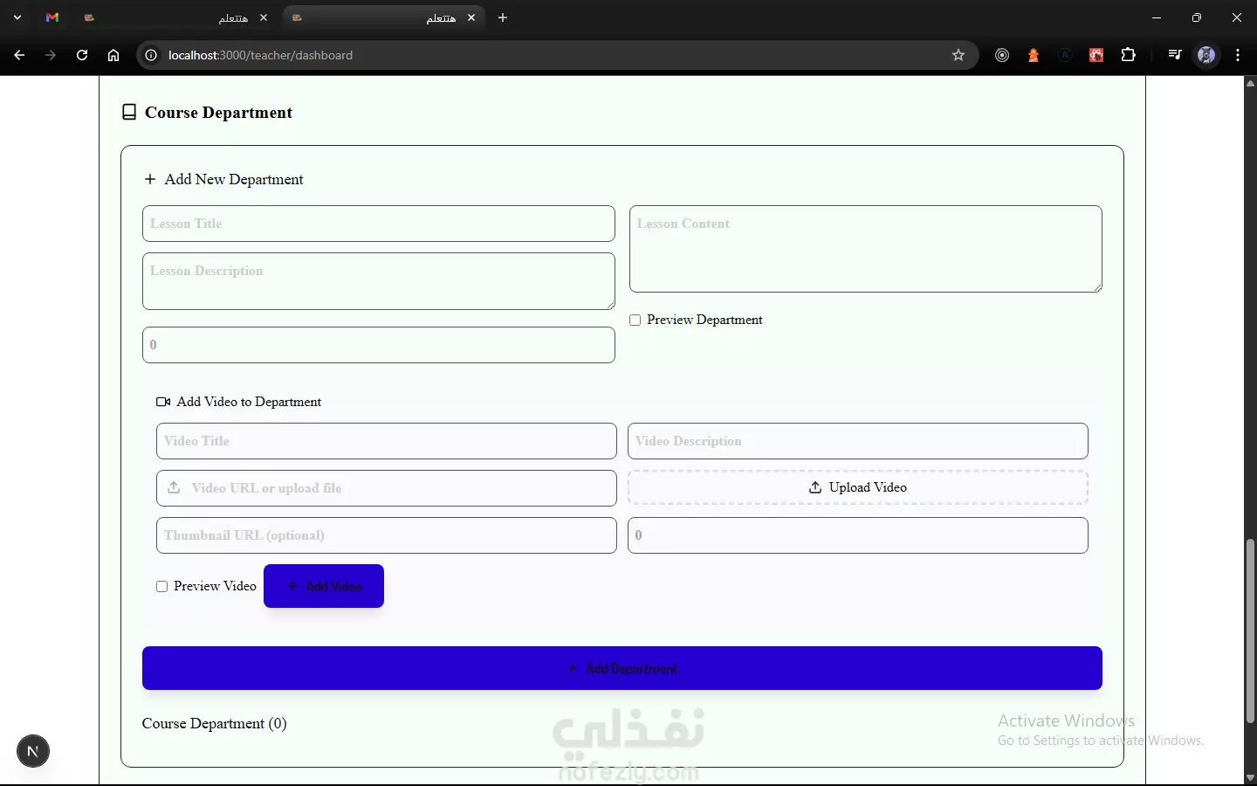Focus the Lesson Description textarea

point(379,281)
